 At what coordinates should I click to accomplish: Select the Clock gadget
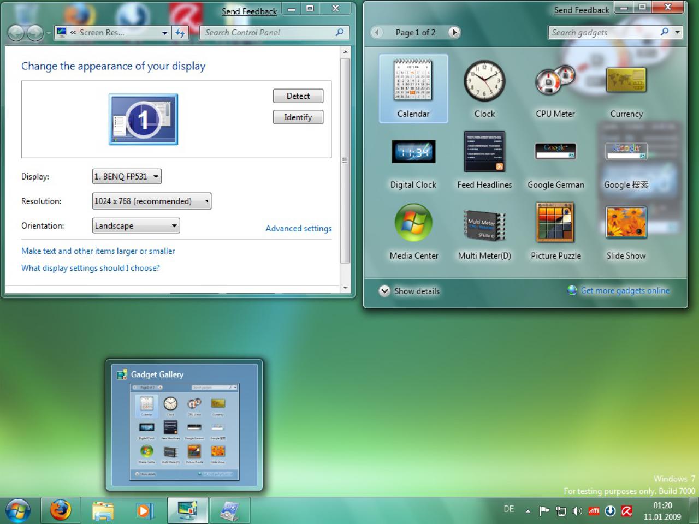484,88
